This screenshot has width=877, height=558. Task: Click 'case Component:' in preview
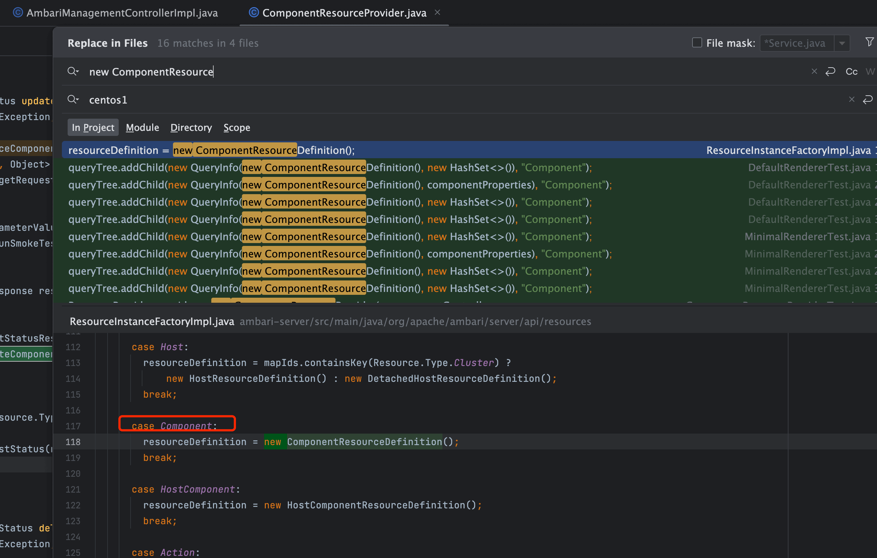[174, 426]
